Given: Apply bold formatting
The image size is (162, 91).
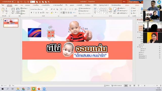Looking at the screenshot, I should (31, 13).
